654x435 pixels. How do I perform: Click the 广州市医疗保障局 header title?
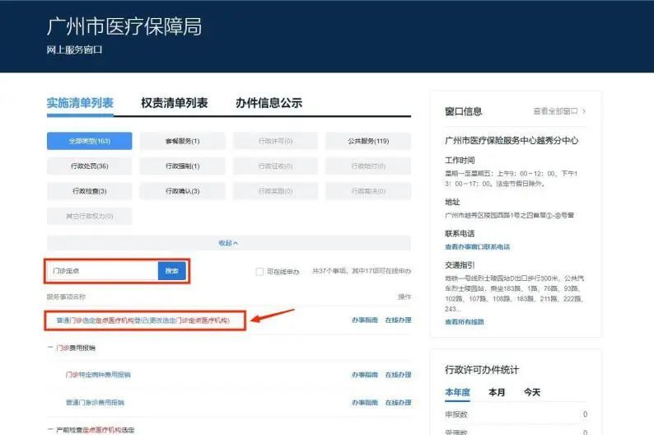[x=124, y=26]
